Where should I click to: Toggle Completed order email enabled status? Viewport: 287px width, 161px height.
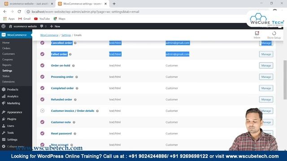coord(42,88)
